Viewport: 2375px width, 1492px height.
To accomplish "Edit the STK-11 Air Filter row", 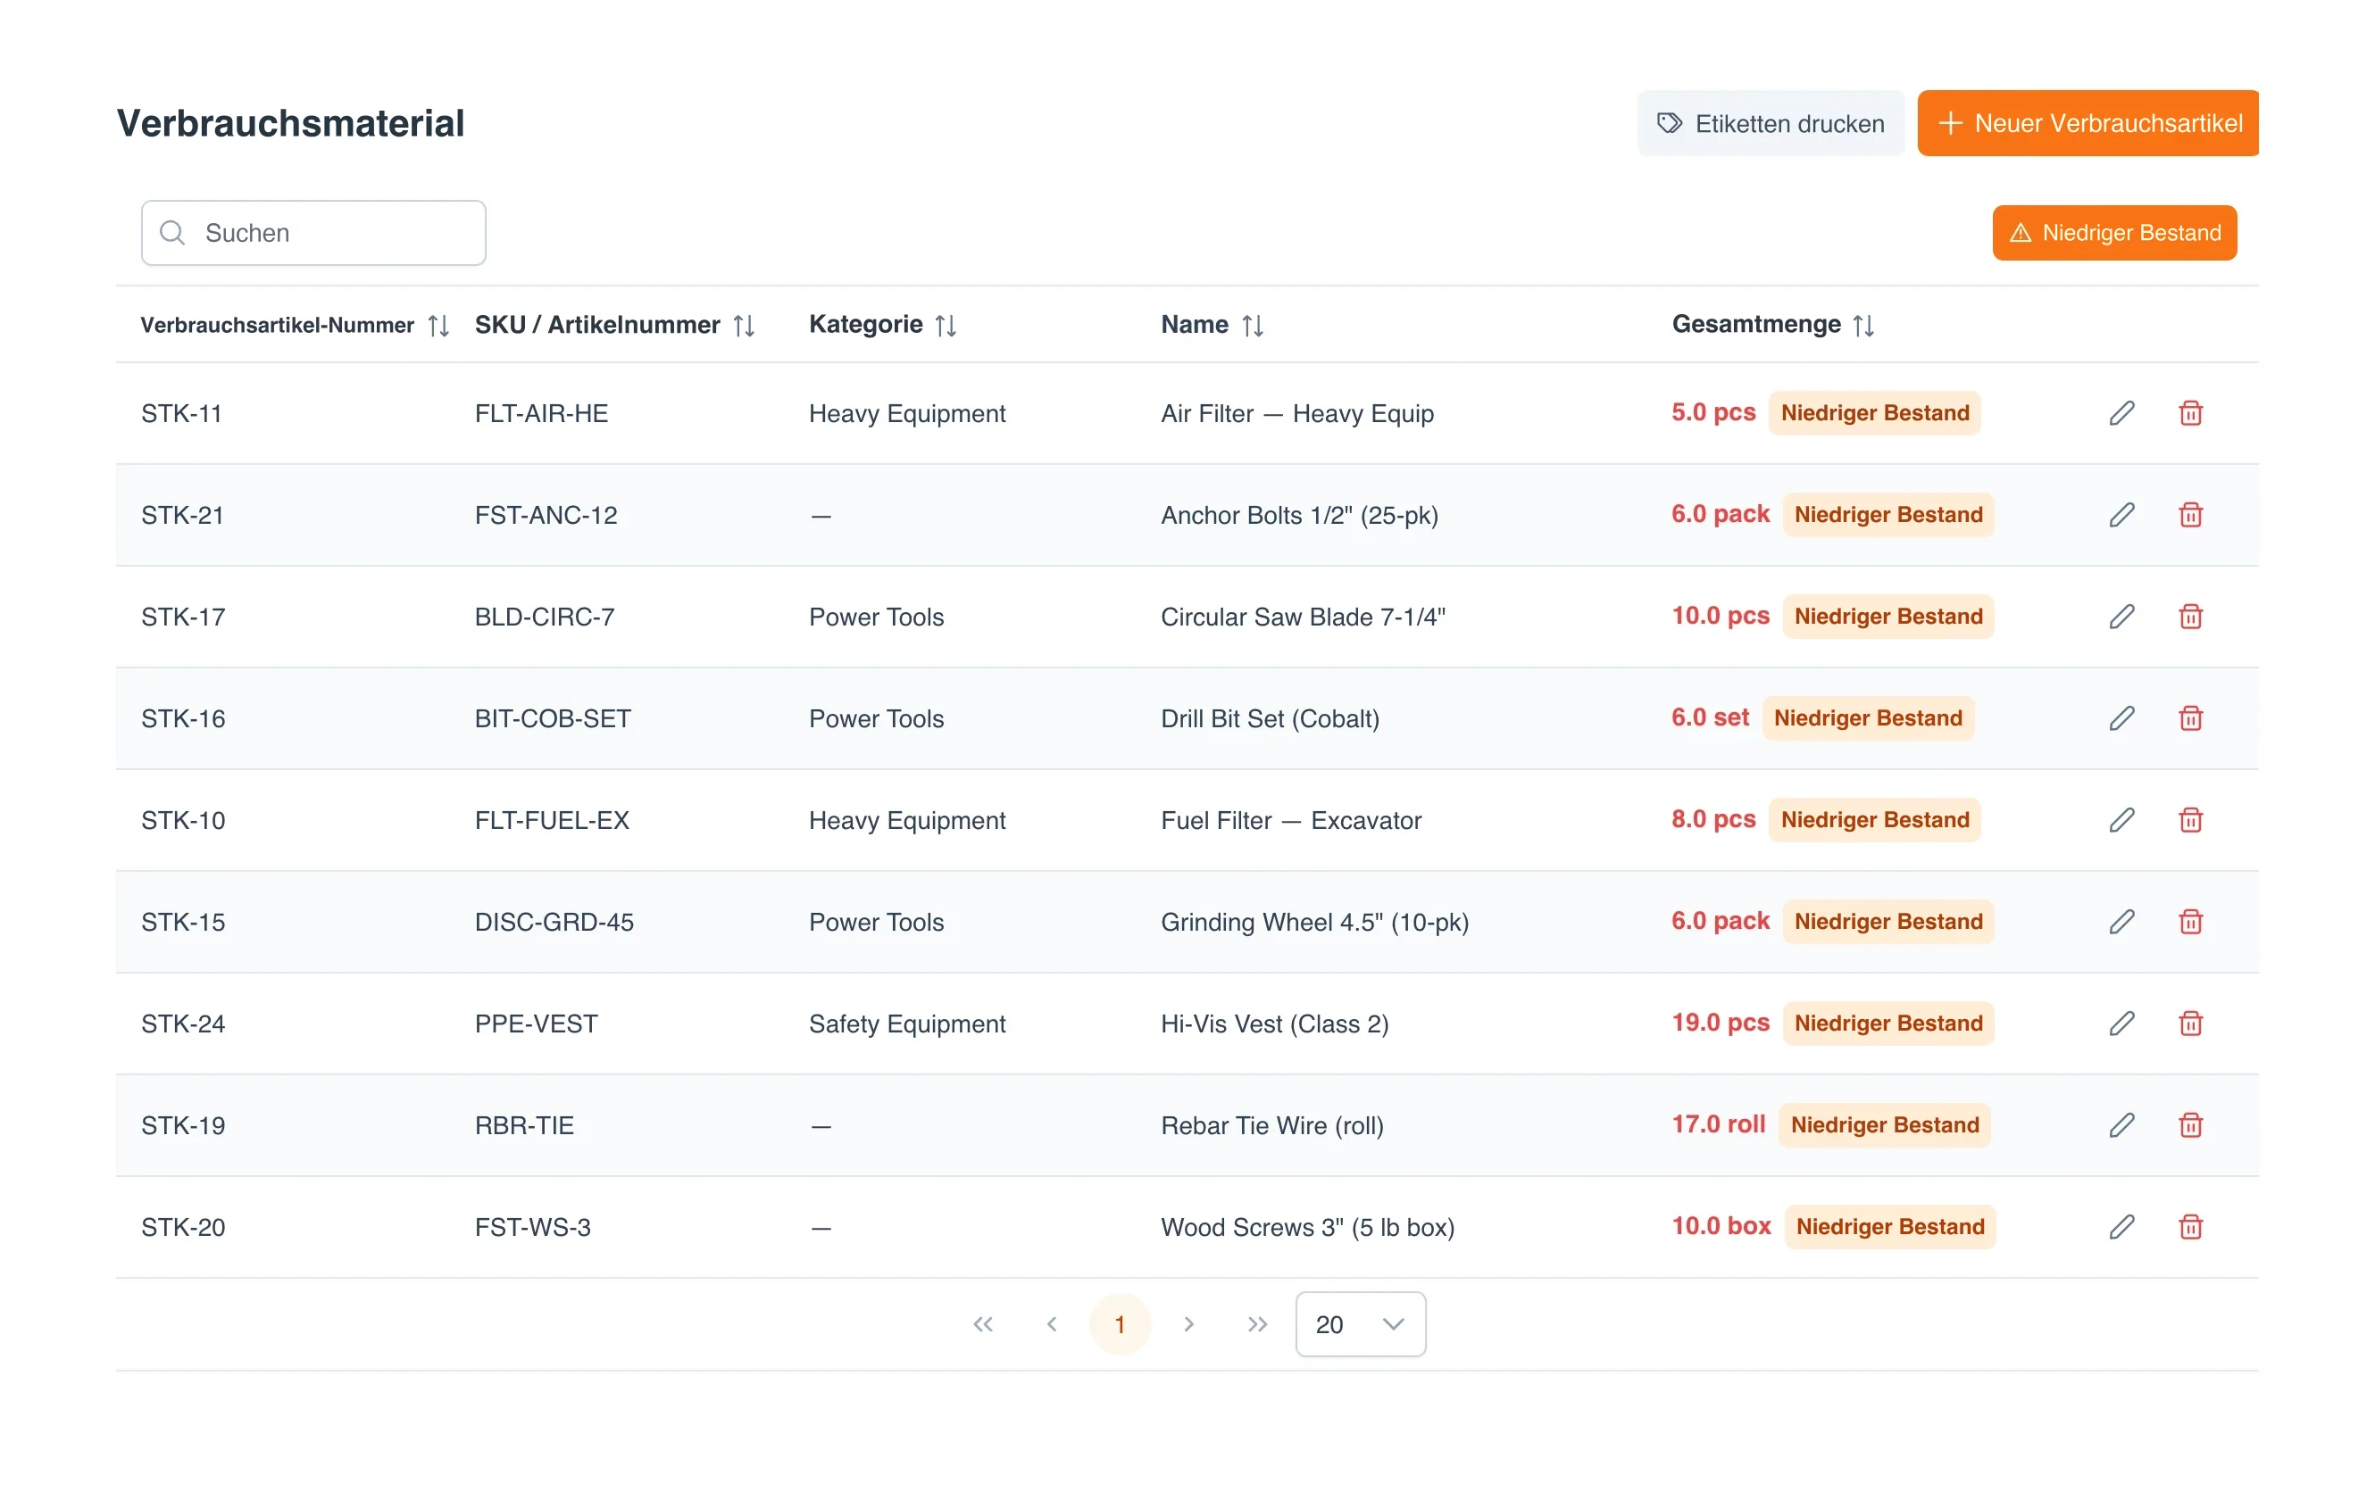I will click(x=2121, y=413).
